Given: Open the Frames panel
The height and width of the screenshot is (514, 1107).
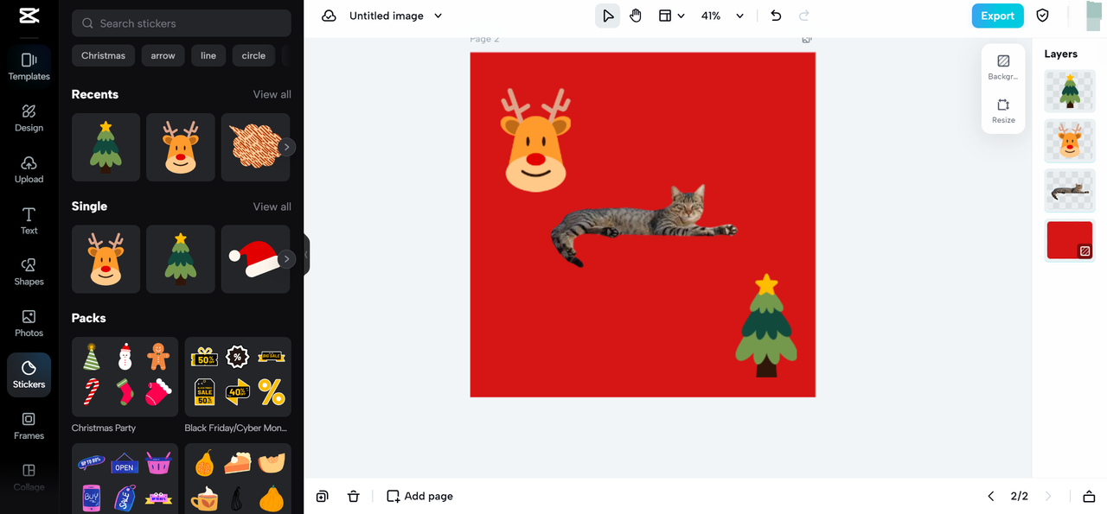Looking at the screenshot, I should (29, 426).
